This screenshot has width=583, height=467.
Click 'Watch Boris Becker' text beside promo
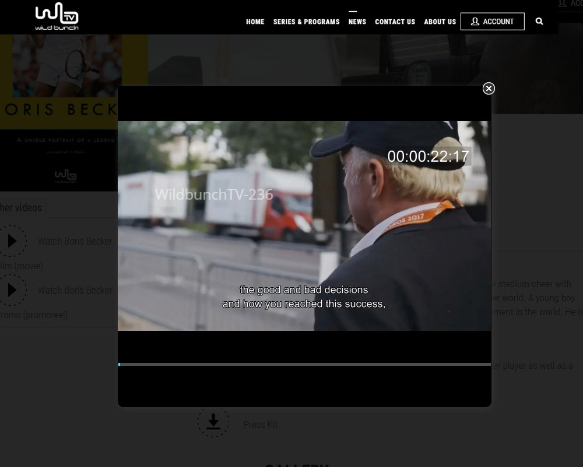(75, 290)
